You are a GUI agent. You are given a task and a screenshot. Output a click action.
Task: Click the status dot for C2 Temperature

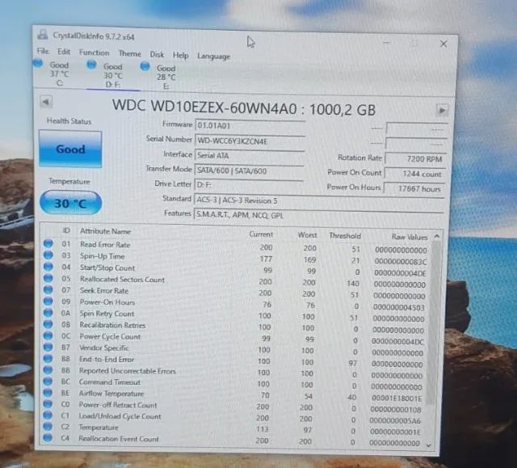(48, 426)
